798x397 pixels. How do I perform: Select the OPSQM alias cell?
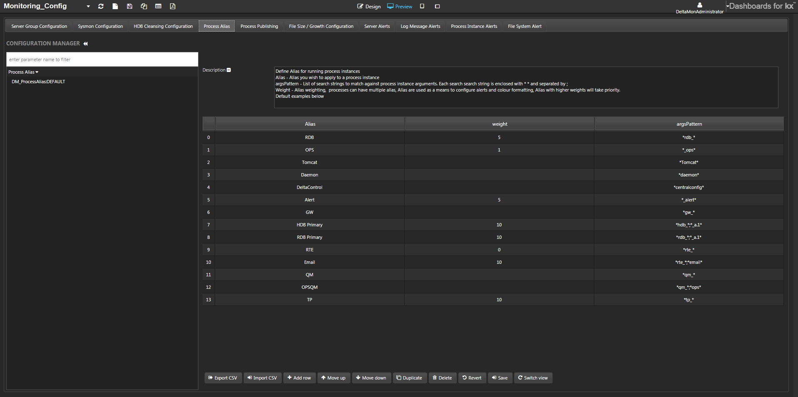click(310, 287)
